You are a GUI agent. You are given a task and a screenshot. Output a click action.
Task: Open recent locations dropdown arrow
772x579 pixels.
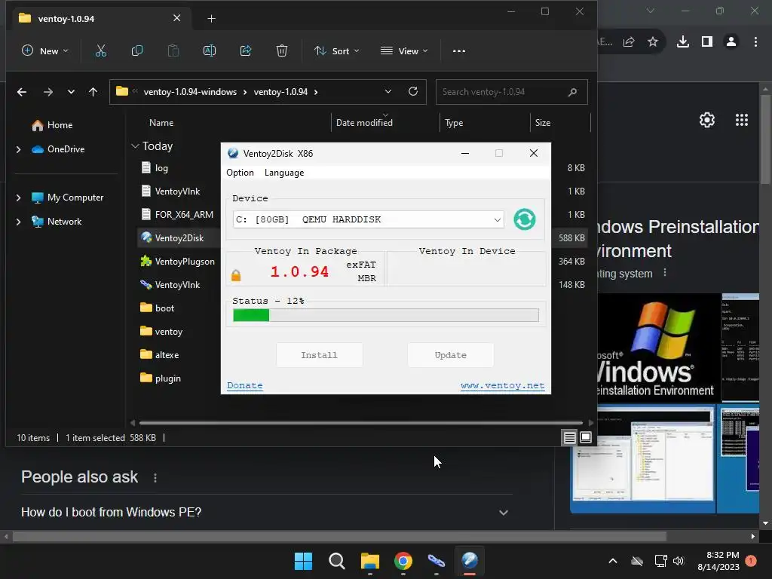click(x=71, y=92)
